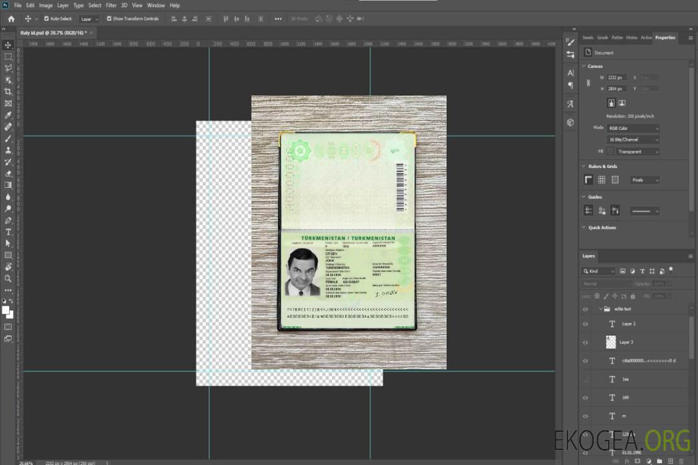
Task: Show the hidden '1se' text layer
Action: [x=586, y=379]
